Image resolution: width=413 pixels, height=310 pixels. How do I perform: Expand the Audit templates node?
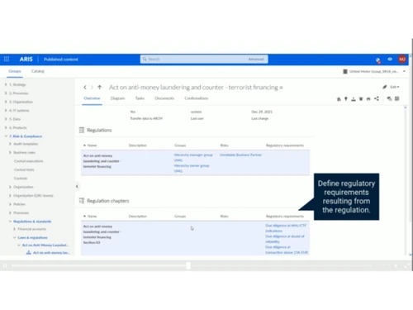coord(10,144)
